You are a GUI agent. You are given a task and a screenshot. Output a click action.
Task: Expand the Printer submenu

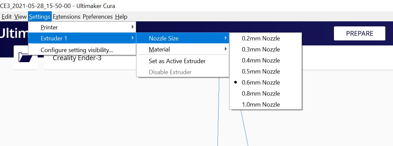pyautogui.click(x=82, y=27)
